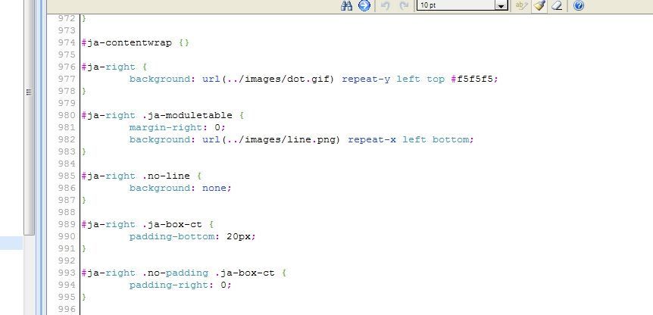
Task: Click the .ja-moduletable selector on line 980
Action: (x=187, y=115)
